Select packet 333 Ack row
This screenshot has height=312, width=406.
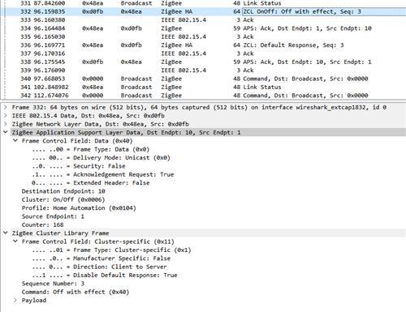[203, 20]
